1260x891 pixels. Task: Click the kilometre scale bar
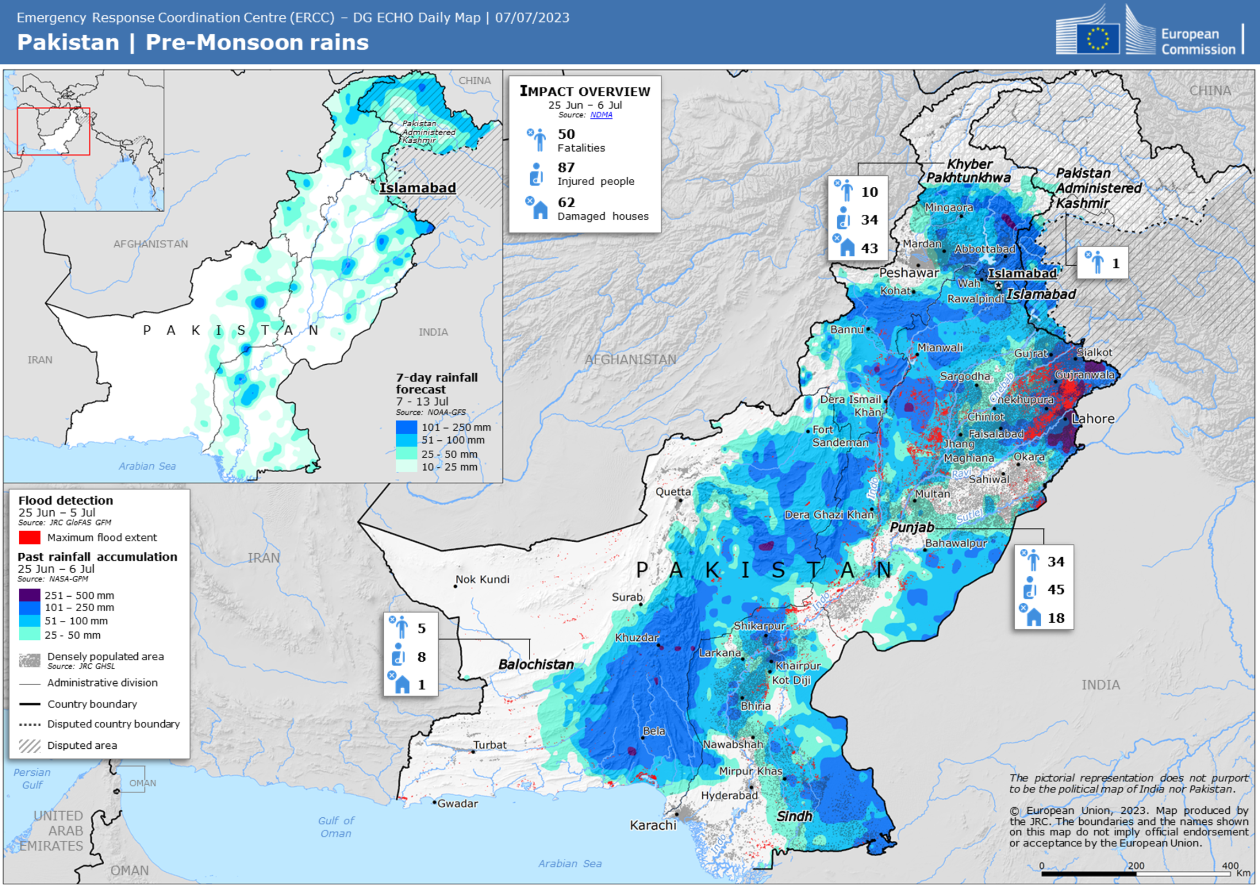pyautogui.click(x=1135, y=873)
